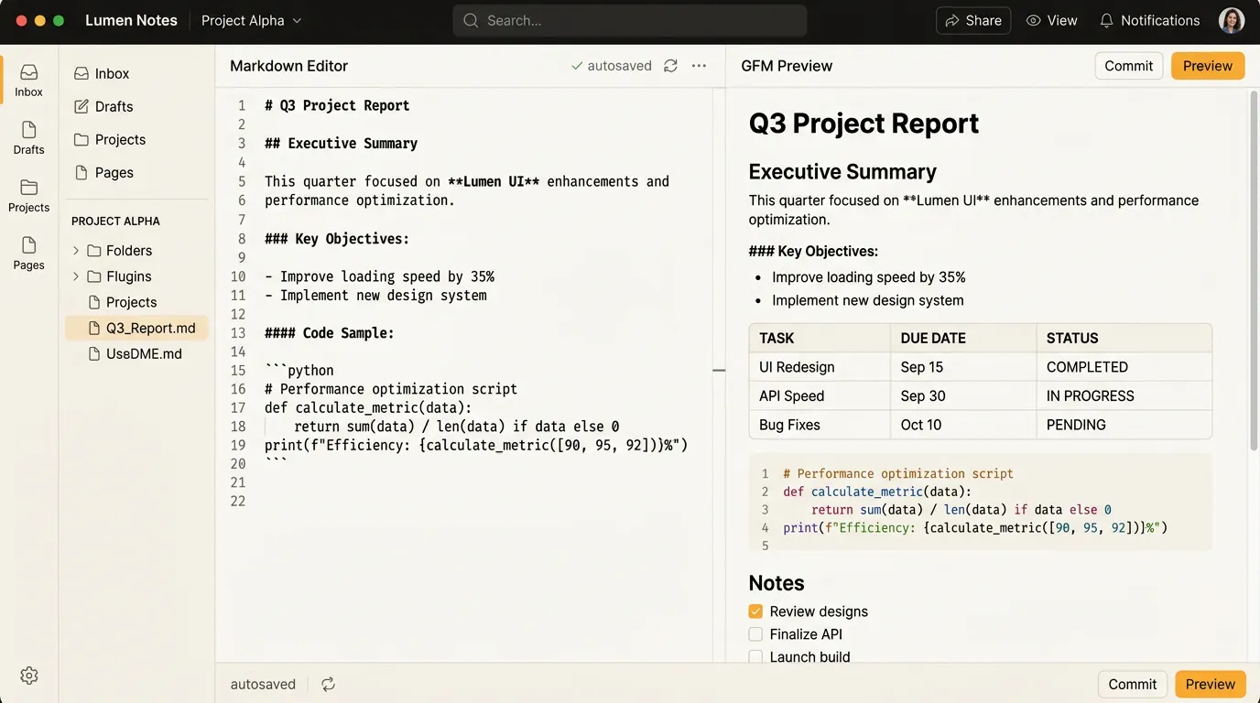Image resolution: width=1260 pixels, height=703 pixels.
Task: Click the Share button
Action: (973, 20)
